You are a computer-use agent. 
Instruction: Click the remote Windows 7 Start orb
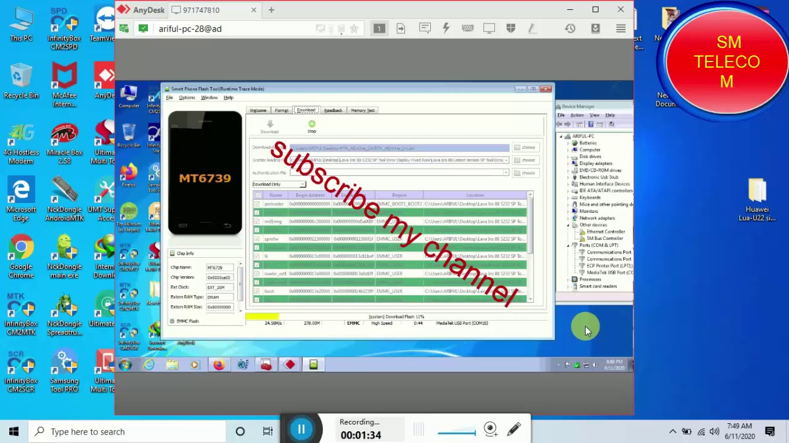pos(126,365)
